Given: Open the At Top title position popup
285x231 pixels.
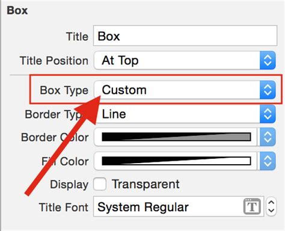Looking at the screenshot, I should [x=185, y=60].
